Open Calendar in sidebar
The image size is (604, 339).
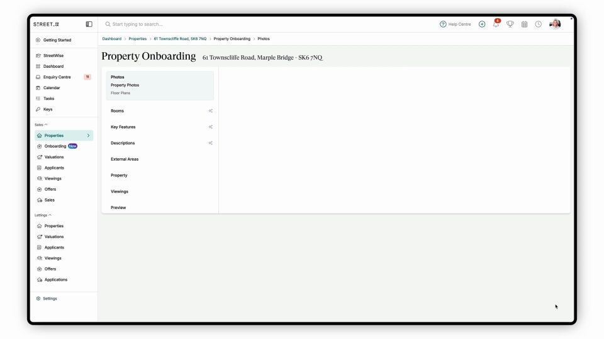52,88
